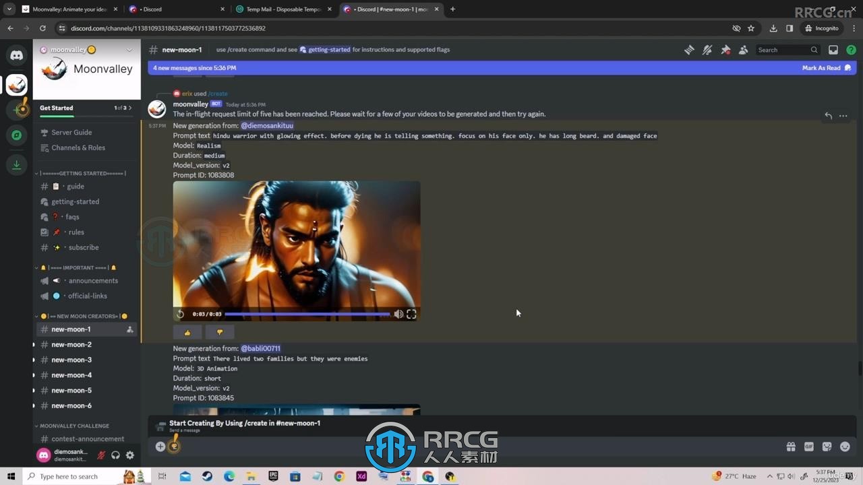Open Channels & Roles
Viewport: 863px width, 485px height.
(78, 148)
